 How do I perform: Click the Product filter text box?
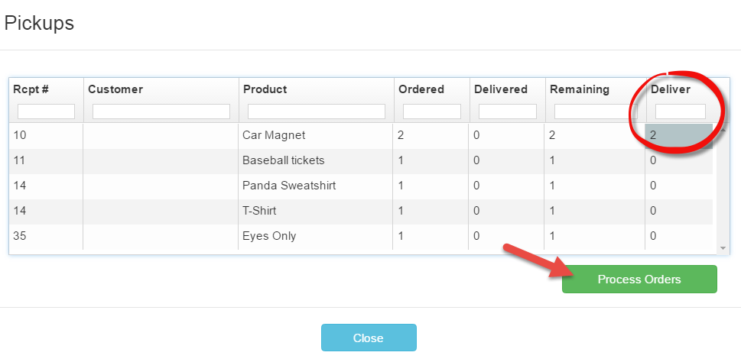pyautogui.click(x=316, y=112)
